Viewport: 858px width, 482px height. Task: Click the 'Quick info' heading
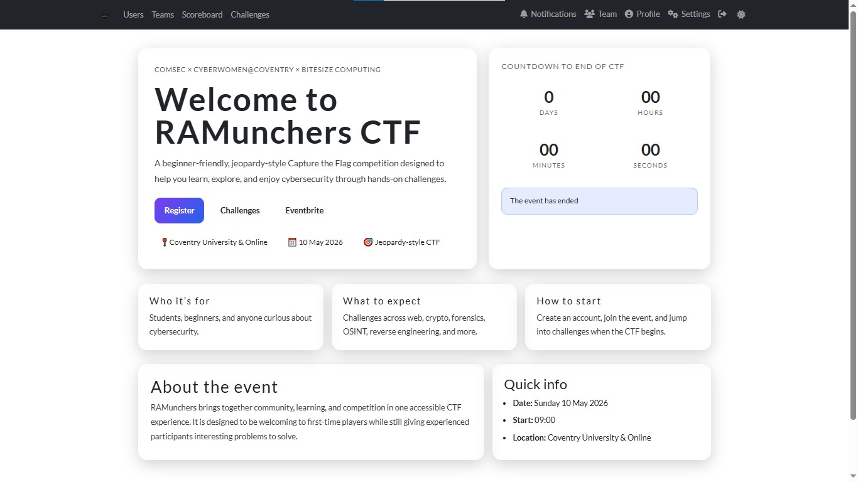(x=536, y=384)
